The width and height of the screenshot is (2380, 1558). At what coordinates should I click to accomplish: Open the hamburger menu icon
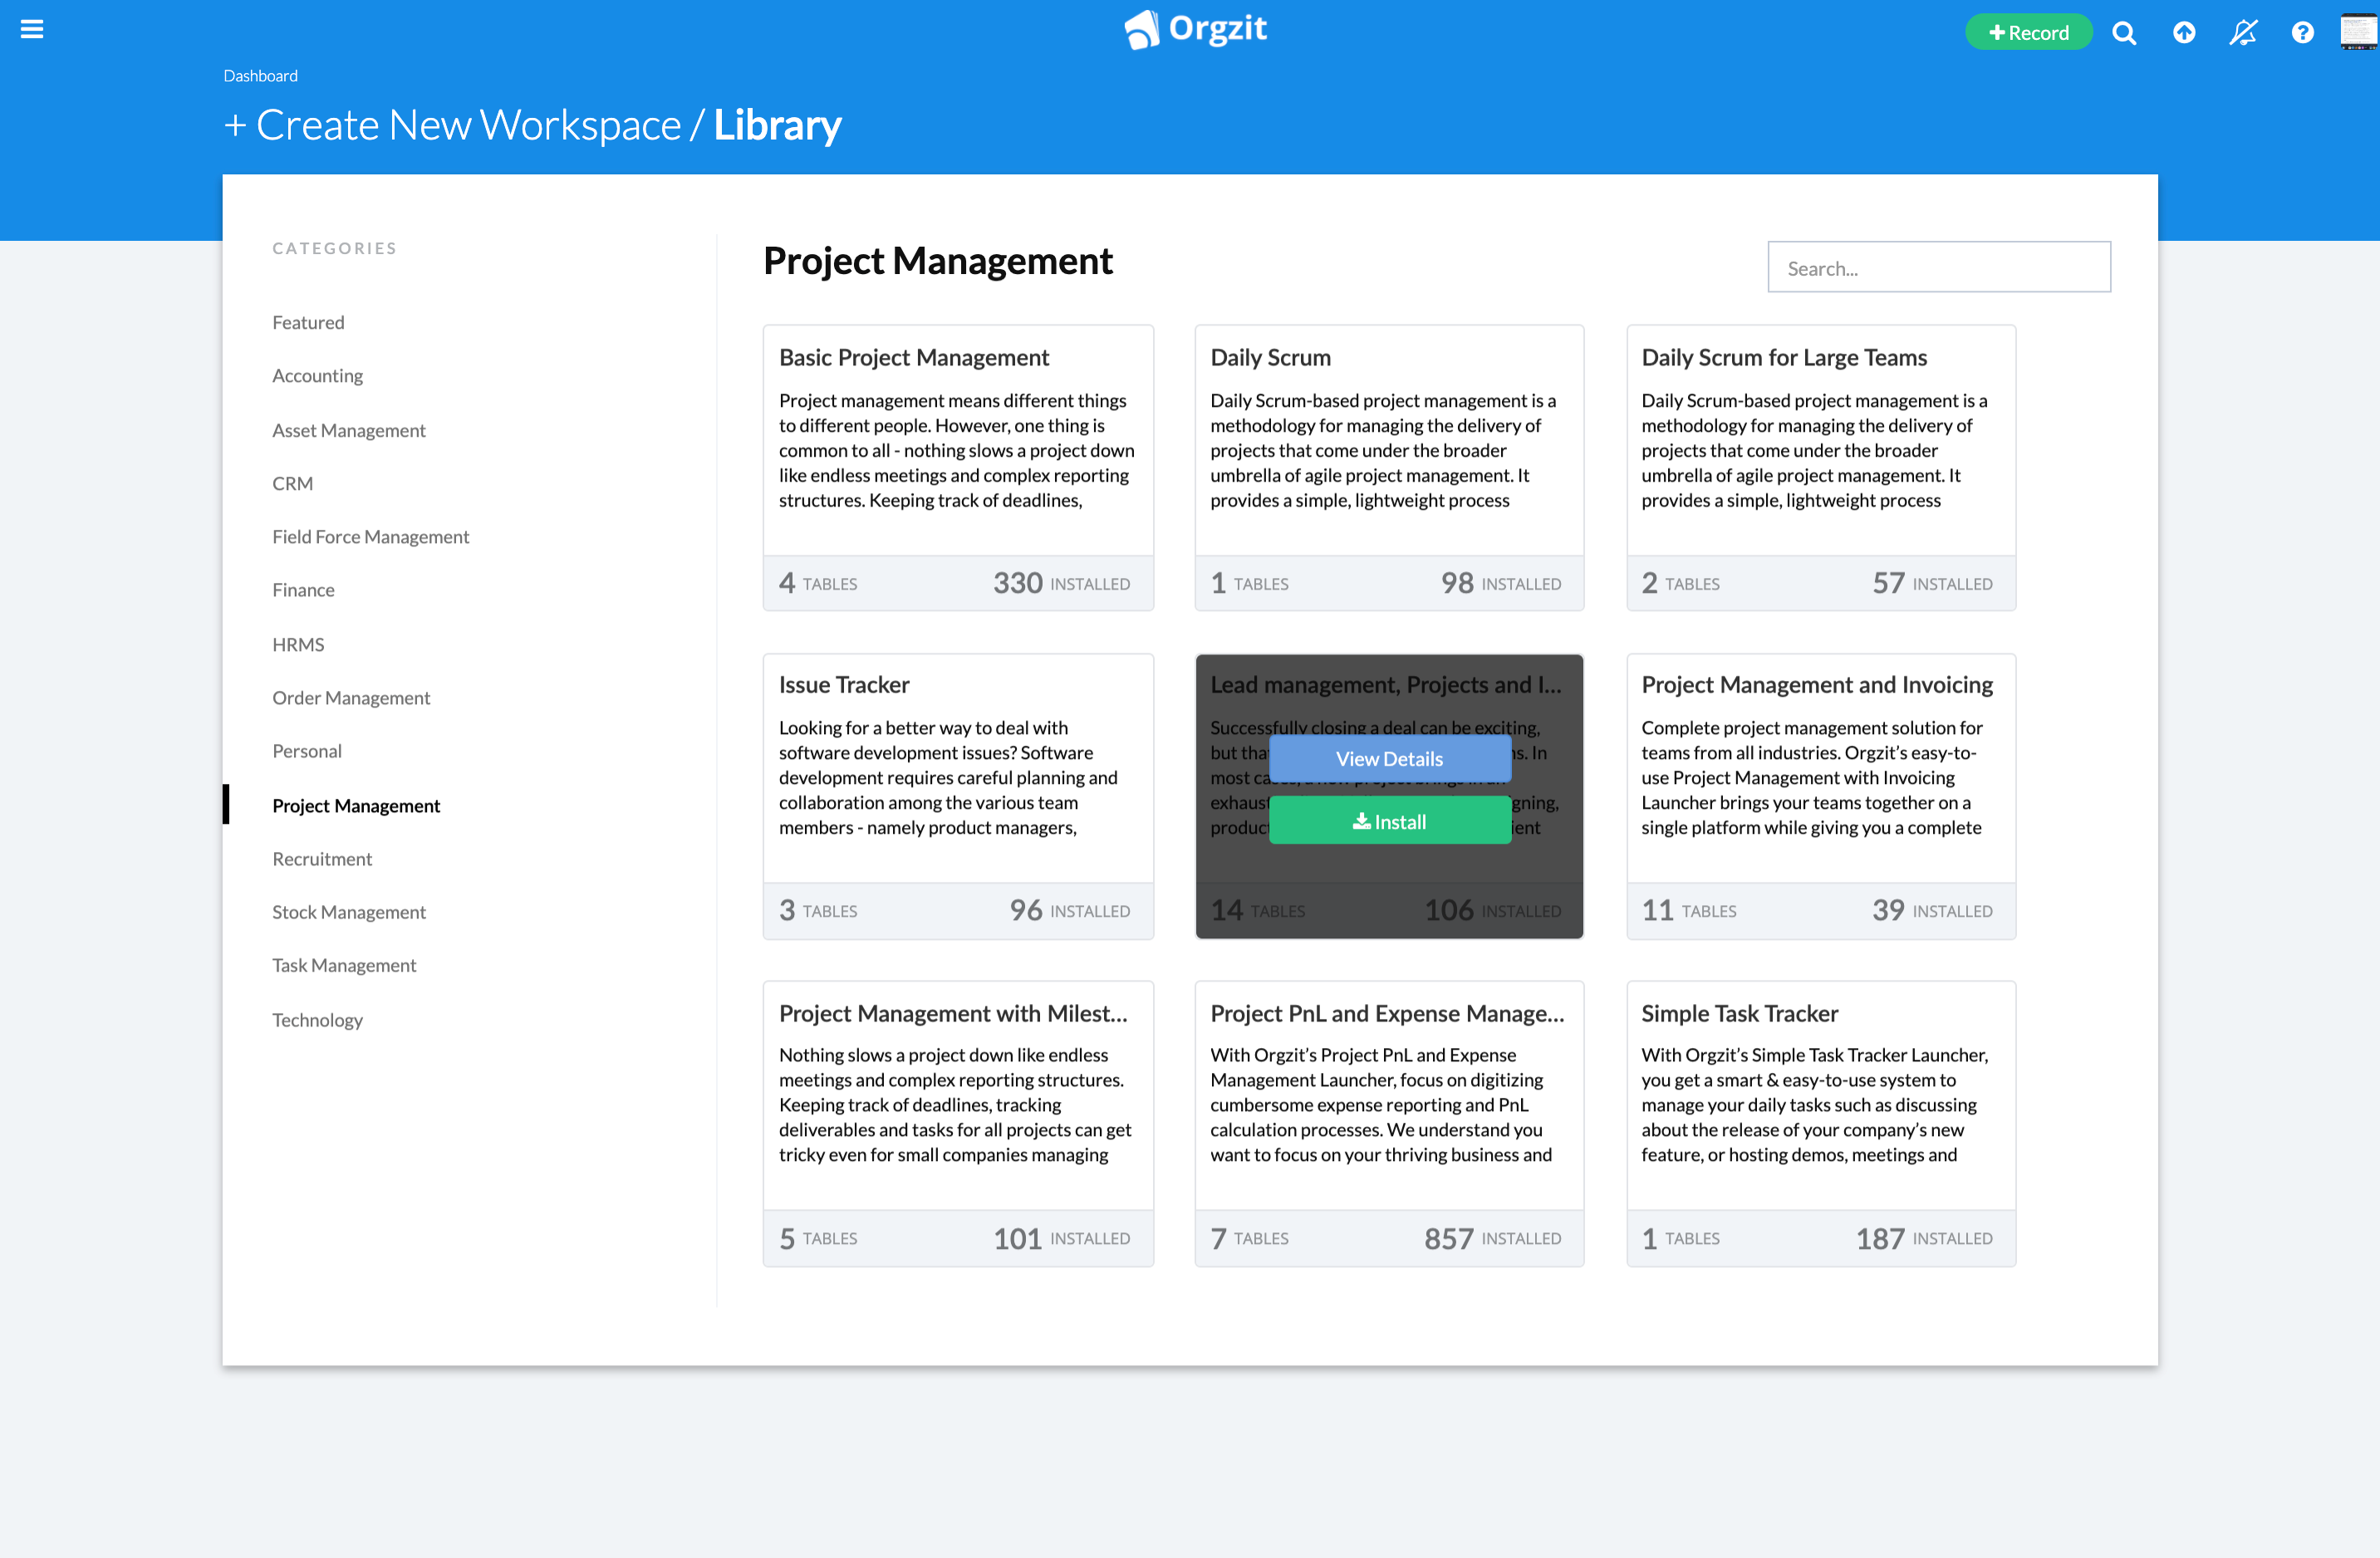(x=32, y=29)
